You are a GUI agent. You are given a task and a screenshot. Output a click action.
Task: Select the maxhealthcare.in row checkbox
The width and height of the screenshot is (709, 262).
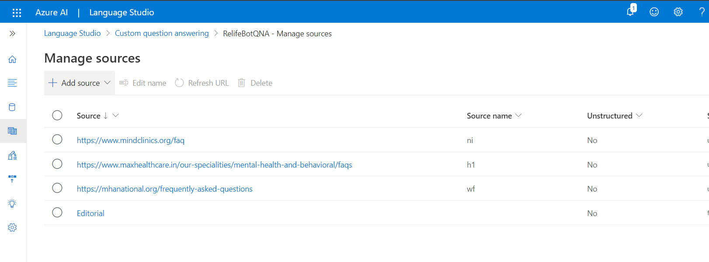pyautogui.click(x=57, y=164)
